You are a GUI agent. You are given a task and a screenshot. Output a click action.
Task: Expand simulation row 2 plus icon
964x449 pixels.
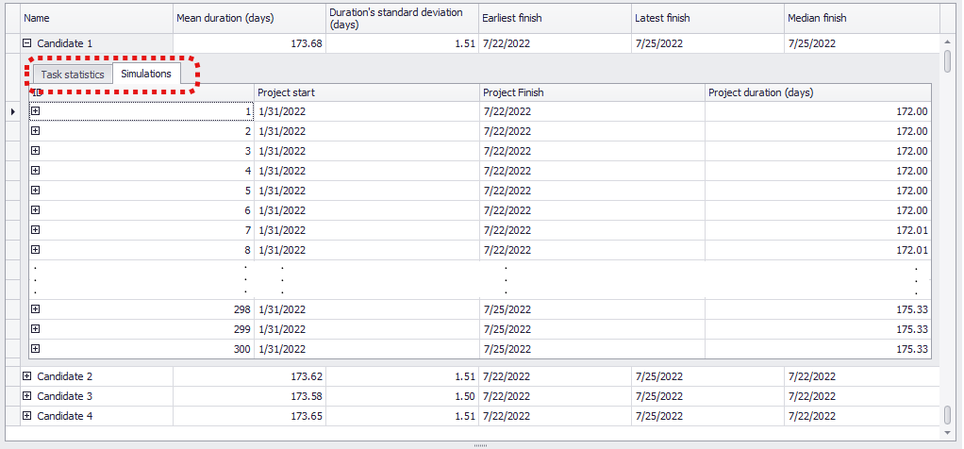(x=36, y=131)
